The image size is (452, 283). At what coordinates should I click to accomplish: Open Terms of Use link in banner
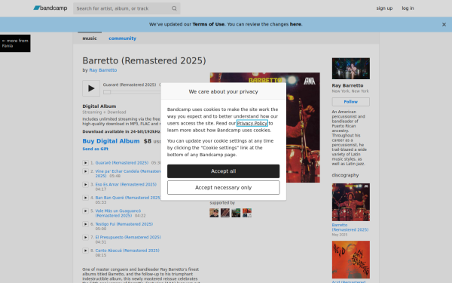click(x=209, y=24)
